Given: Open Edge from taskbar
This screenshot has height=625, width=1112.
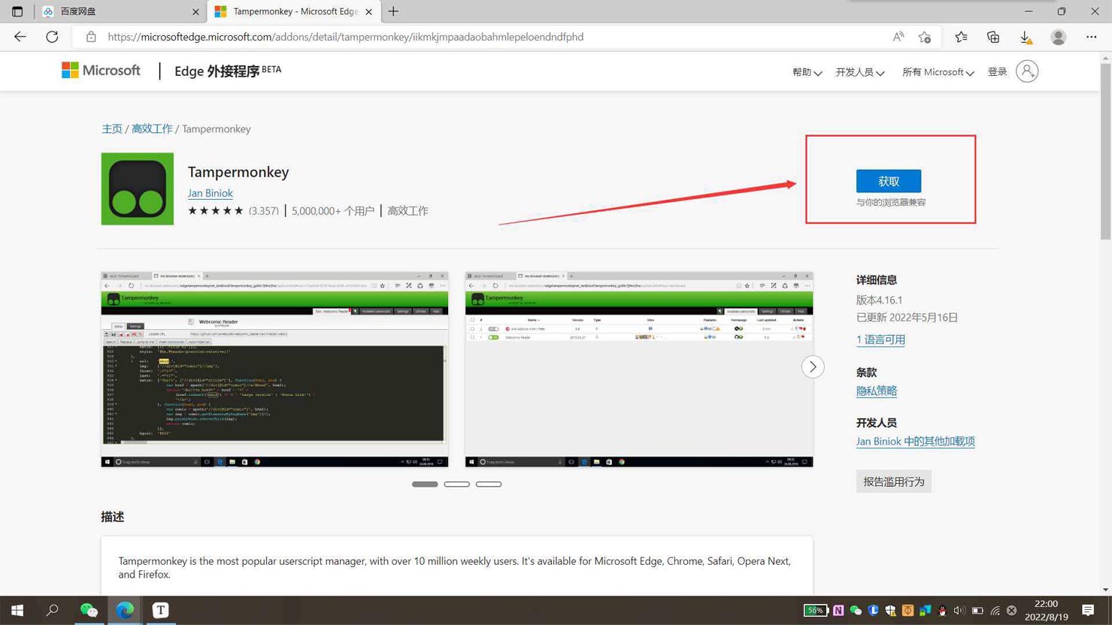Looking at the screenshot, I should click(x=125, y=610).
